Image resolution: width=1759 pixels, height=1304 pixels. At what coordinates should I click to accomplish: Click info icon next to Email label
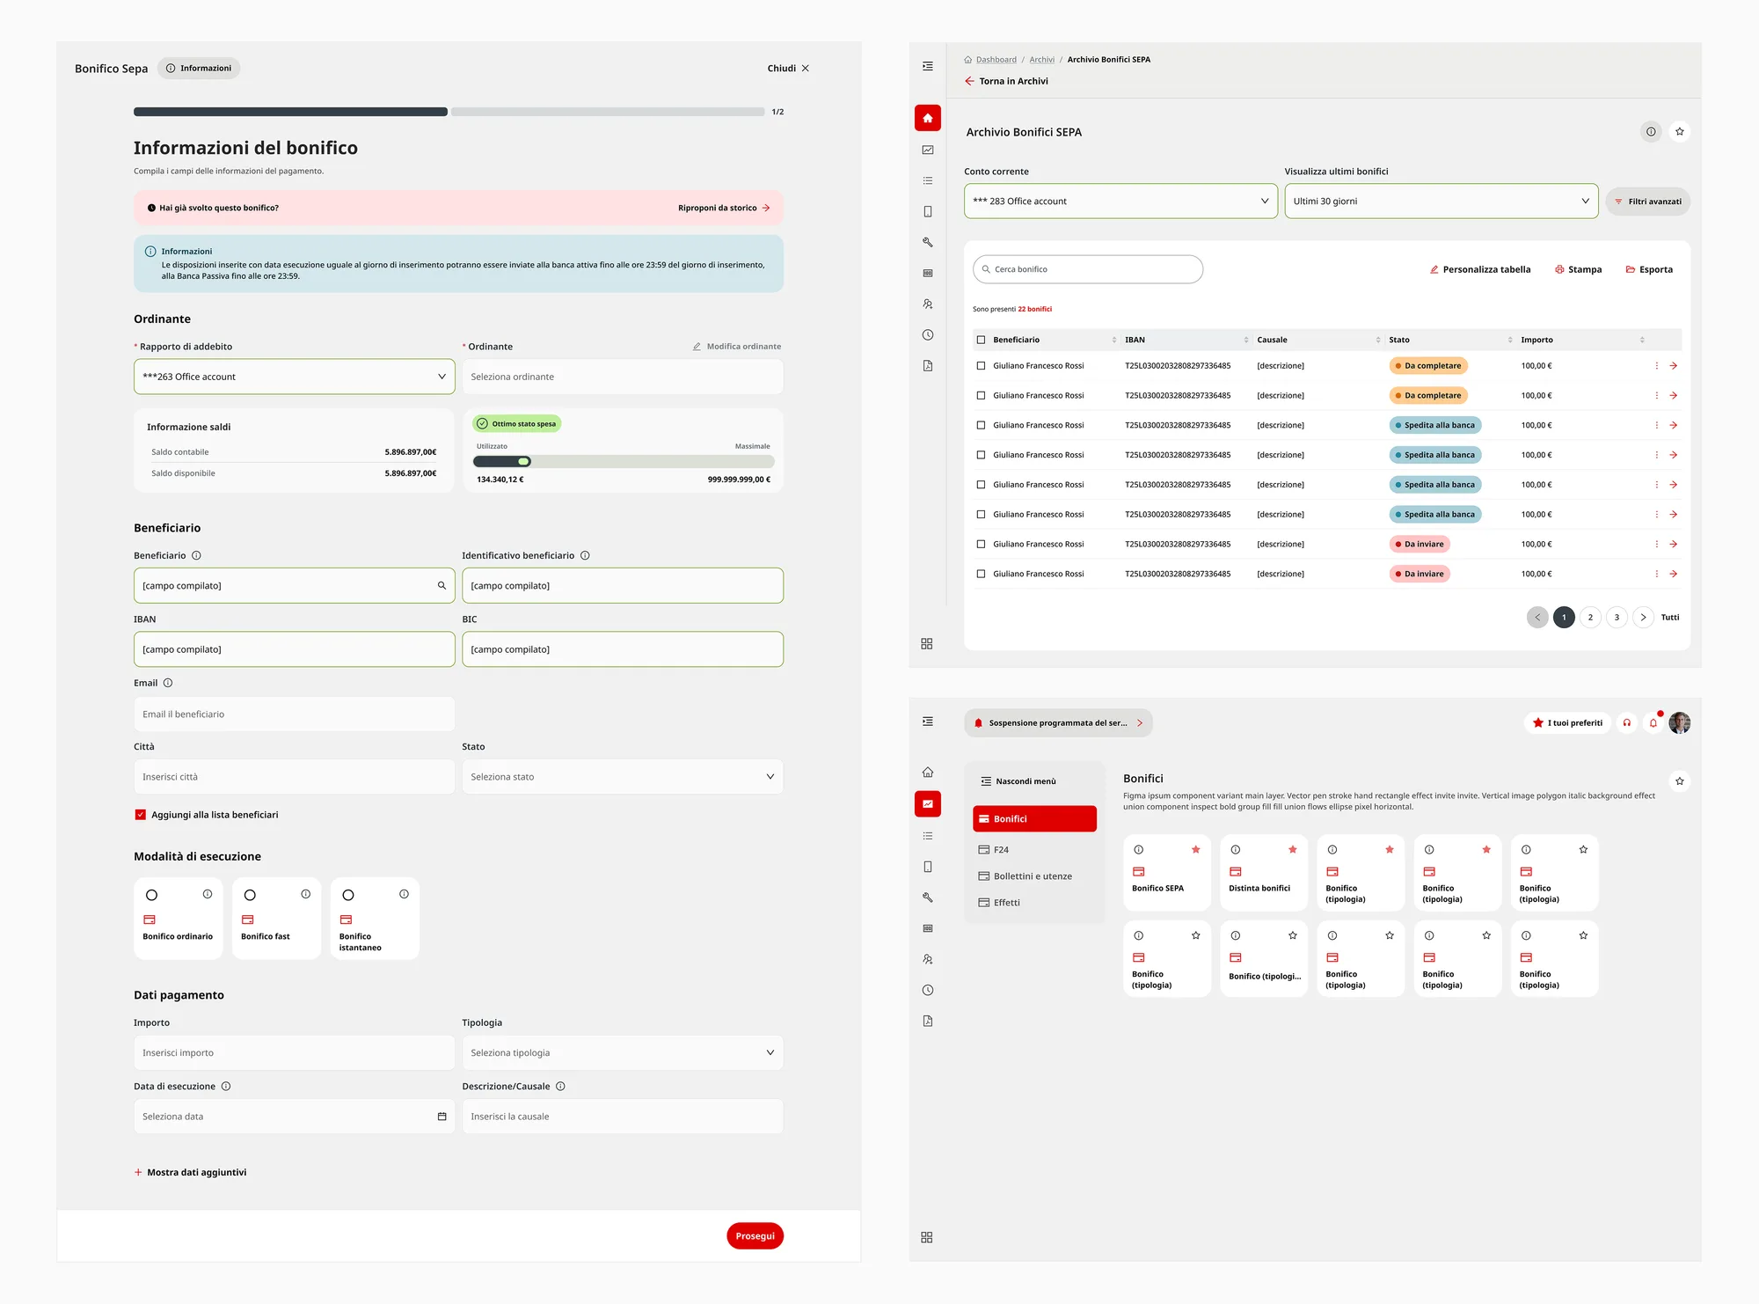coord(168,683)
